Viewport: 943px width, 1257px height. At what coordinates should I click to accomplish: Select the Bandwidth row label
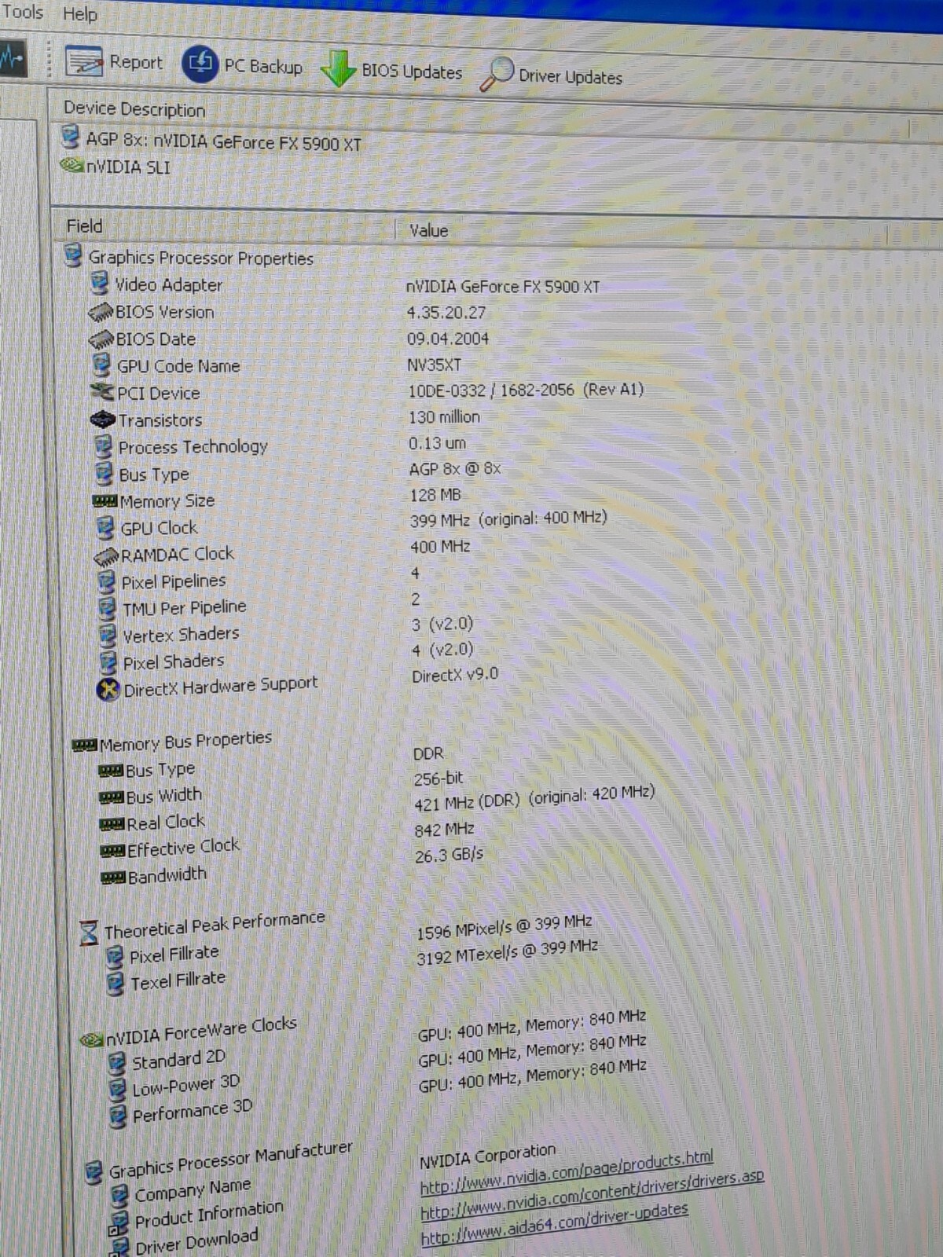(x=167, y=874)
